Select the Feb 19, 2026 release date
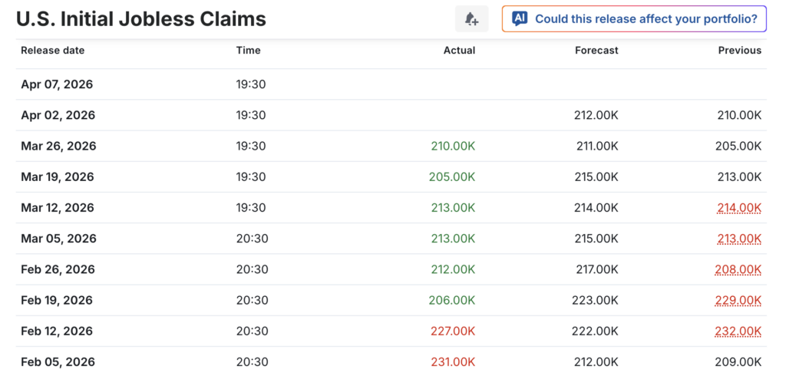The width and height of the screenshot is (786, 376). click(57, 300)
